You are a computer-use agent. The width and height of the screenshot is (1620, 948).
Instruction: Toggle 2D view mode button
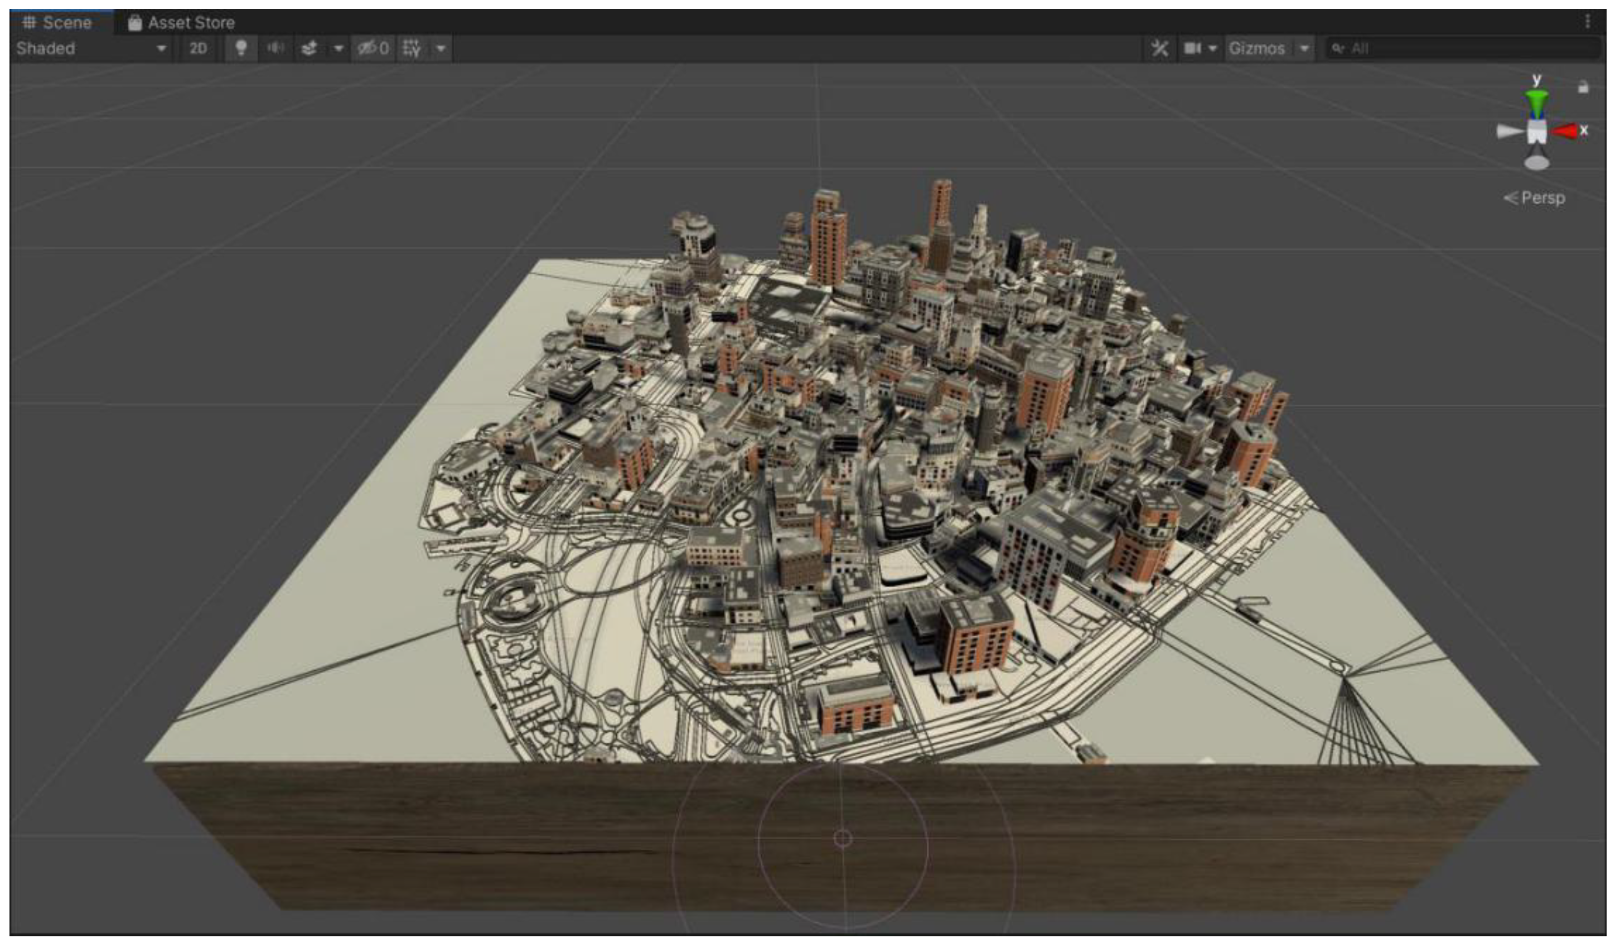(x=198, y=48)
